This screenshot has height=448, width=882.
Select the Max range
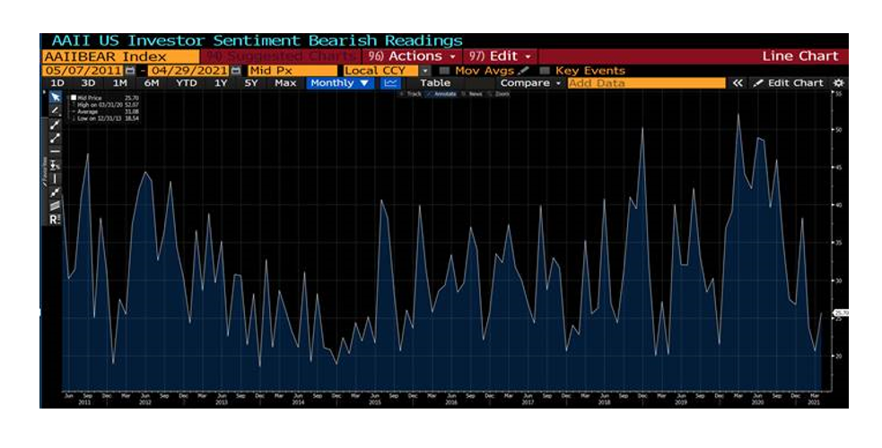(x=285, y=83)
